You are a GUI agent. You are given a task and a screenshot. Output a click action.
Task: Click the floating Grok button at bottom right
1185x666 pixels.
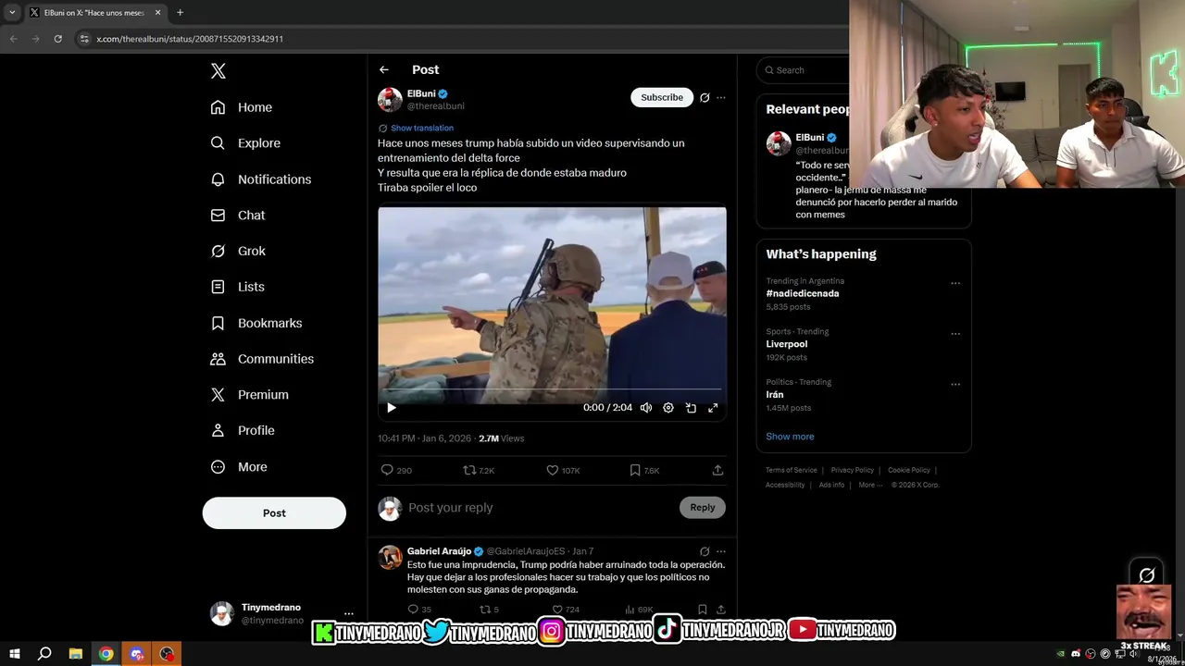1147,574
